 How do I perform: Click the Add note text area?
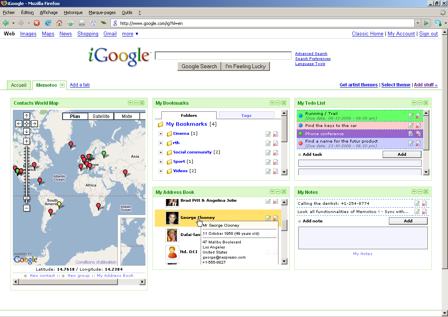pyautogui.click(x=363, y=238)
